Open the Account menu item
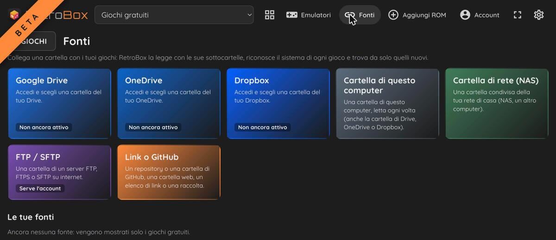Screen dimensions: 556x240 (480, 15)
